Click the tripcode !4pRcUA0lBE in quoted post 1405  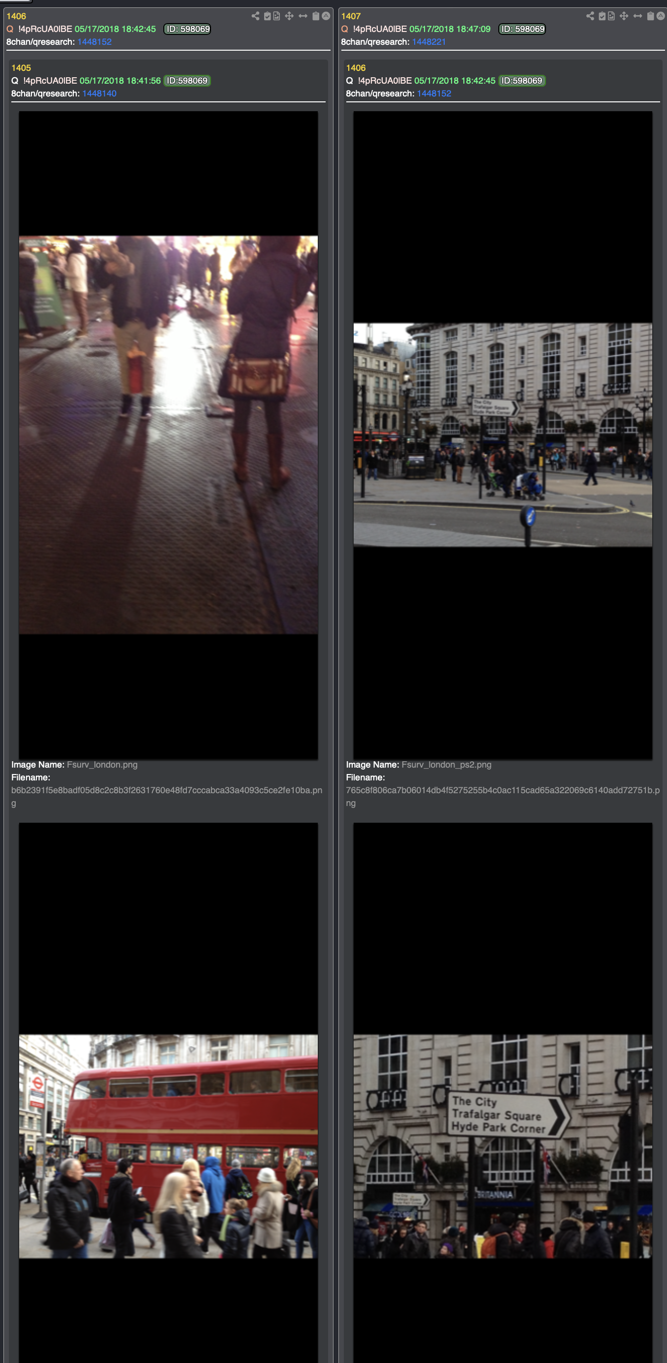(50, 80)
